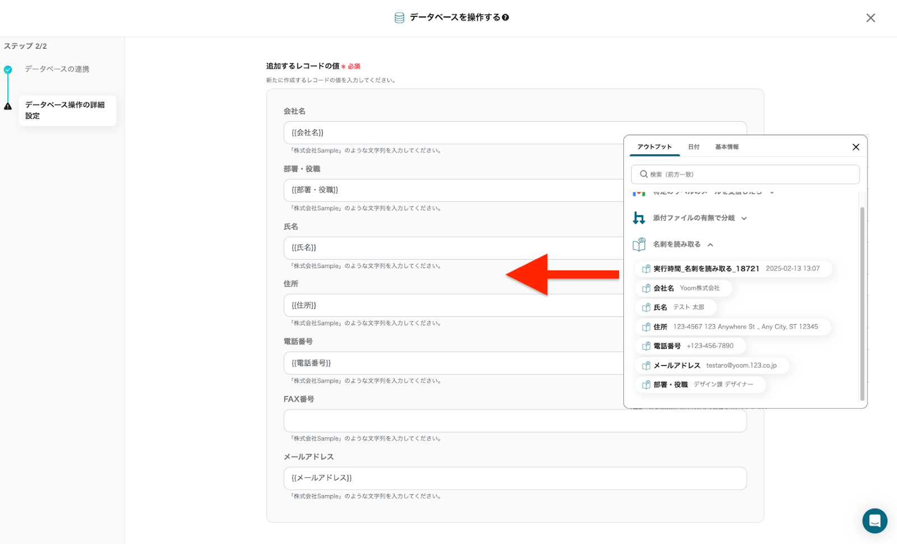Click the help question mark icon in title
Image resolution: width=897 pixels, height=544 pixels.
pyautogui.click(x=505, y=17)
